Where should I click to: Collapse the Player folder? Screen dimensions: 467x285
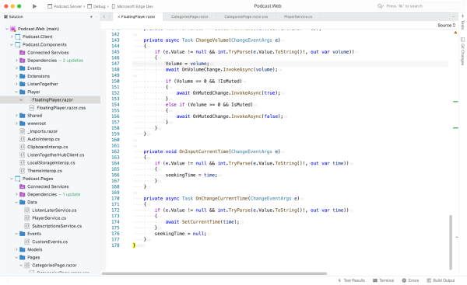point(16,92)
